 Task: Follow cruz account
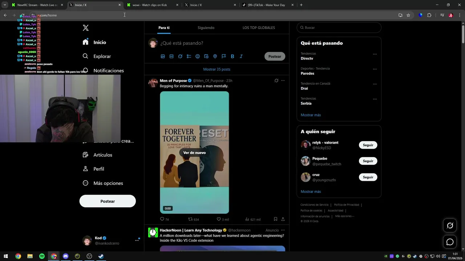coord(368,177)
